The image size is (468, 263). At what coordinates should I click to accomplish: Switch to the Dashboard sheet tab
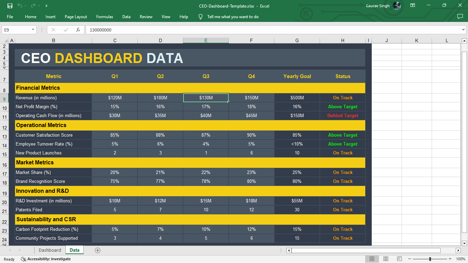(x=50, y=250)
